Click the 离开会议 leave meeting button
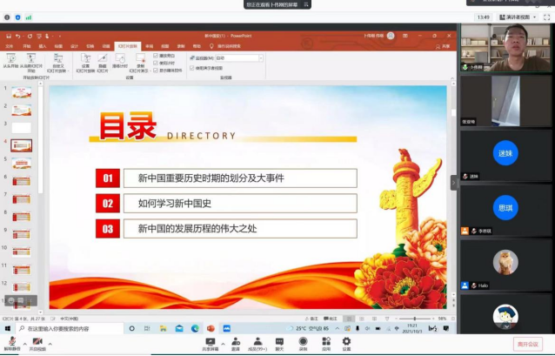Image resolution: width=555 pixels, height=356 pixels. click(x=527, y=343)
